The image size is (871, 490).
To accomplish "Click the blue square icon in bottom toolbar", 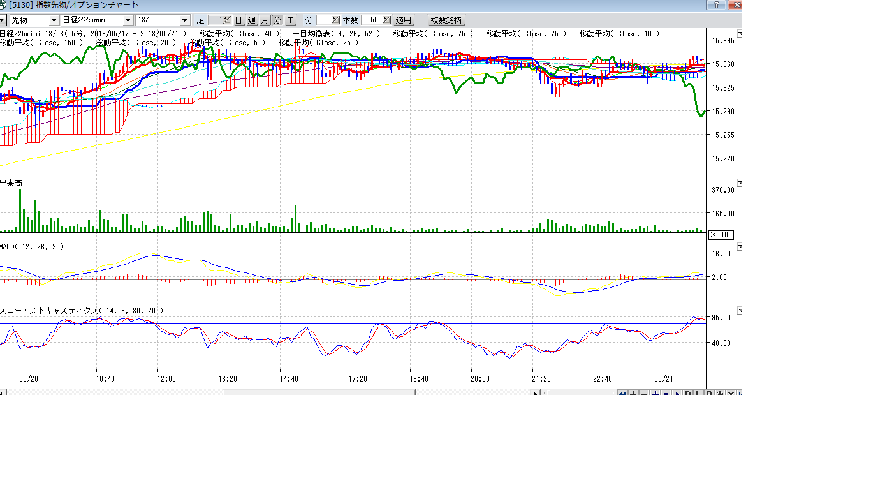I will point(666,393).
